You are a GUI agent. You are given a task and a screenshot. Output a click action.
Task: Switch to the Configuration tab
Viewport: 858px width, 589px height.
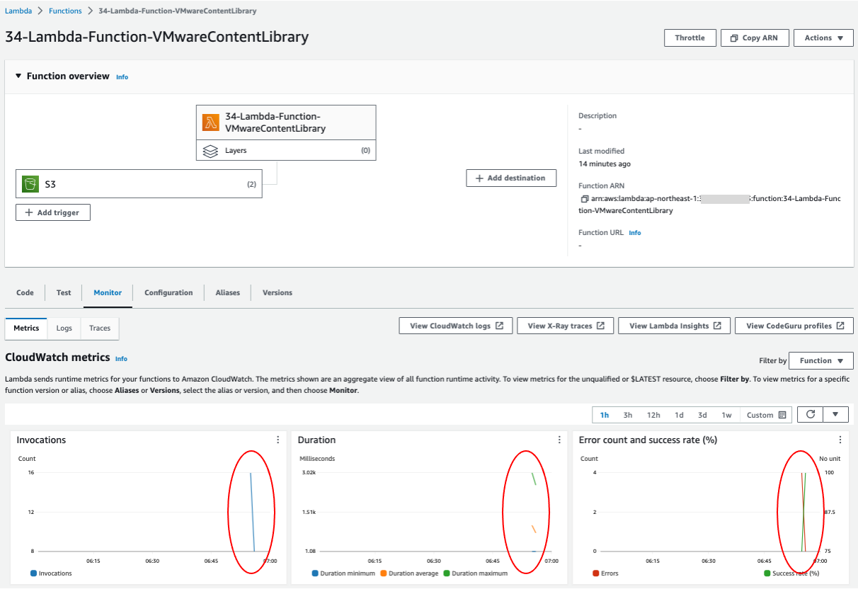tap(168, 292)
